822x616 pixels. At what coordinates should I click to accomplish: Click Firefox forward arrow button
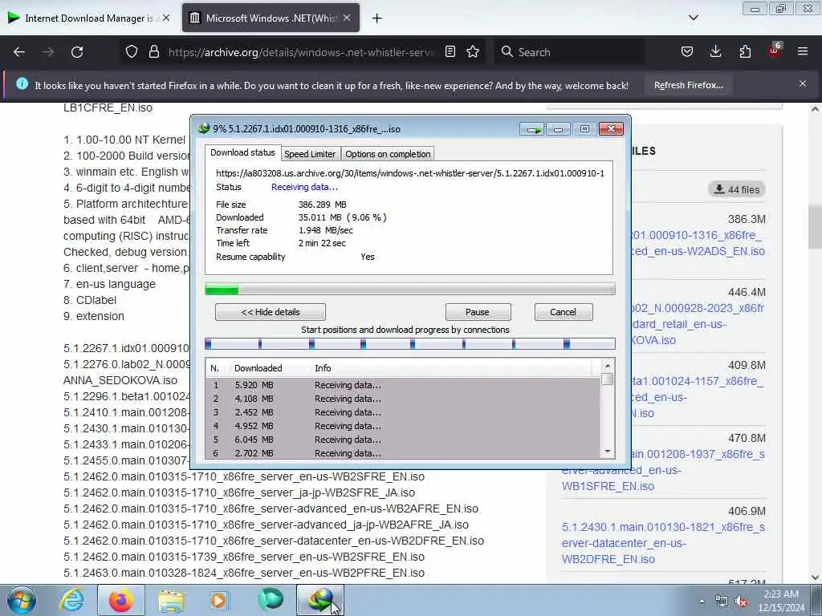48,52
